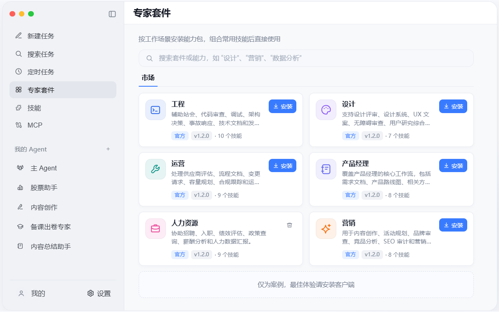Open 搜索任务 in the sidebar
Viewport: 499px width, 312px height.
coord(63,54)
